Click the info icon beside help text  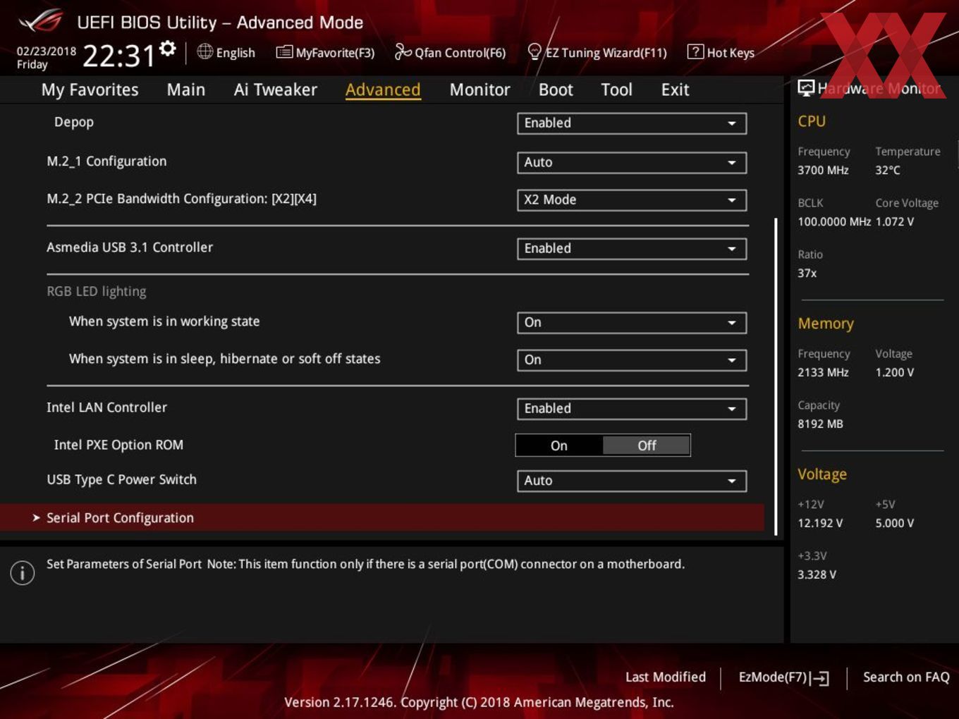23,572
